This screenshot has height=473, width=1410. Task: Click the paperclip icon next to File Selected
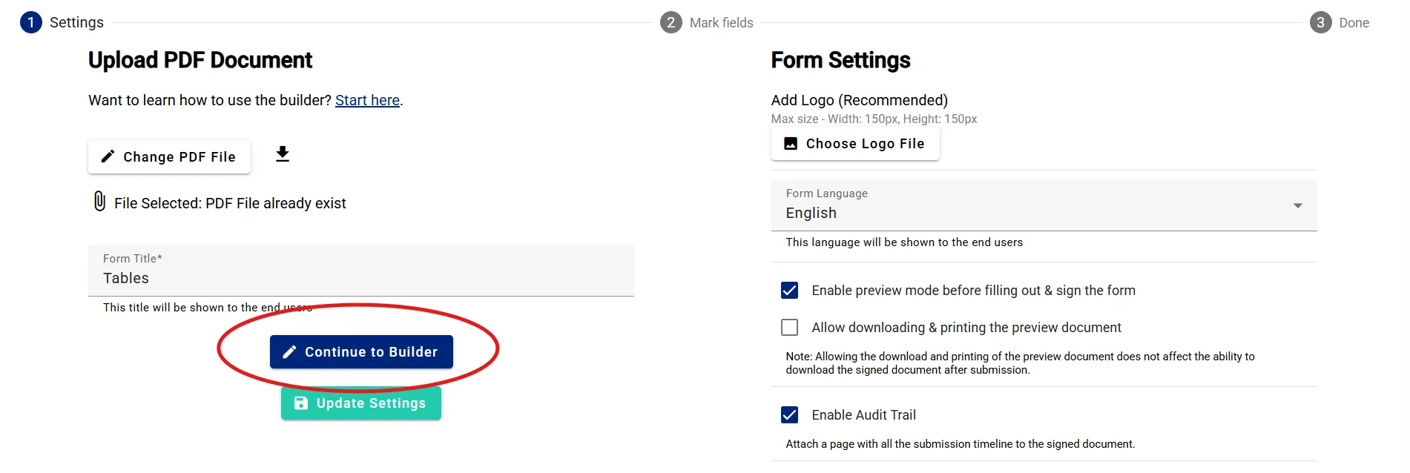(x=99, y=201)
